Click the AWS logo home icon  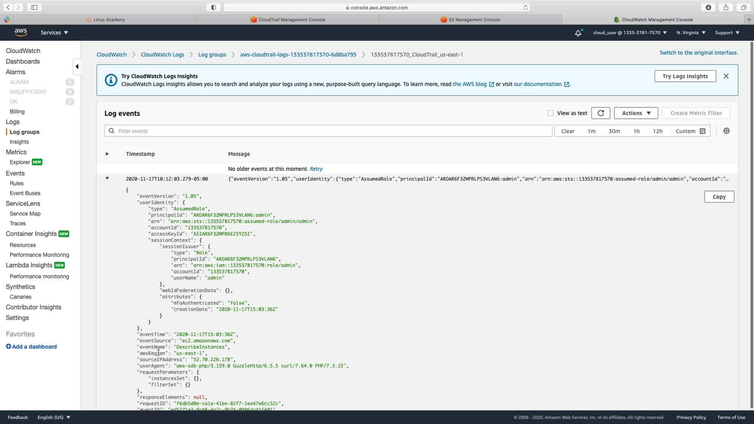pos(21,32)
